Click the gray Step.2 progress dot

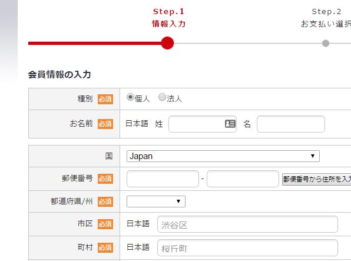click(326, 43)
